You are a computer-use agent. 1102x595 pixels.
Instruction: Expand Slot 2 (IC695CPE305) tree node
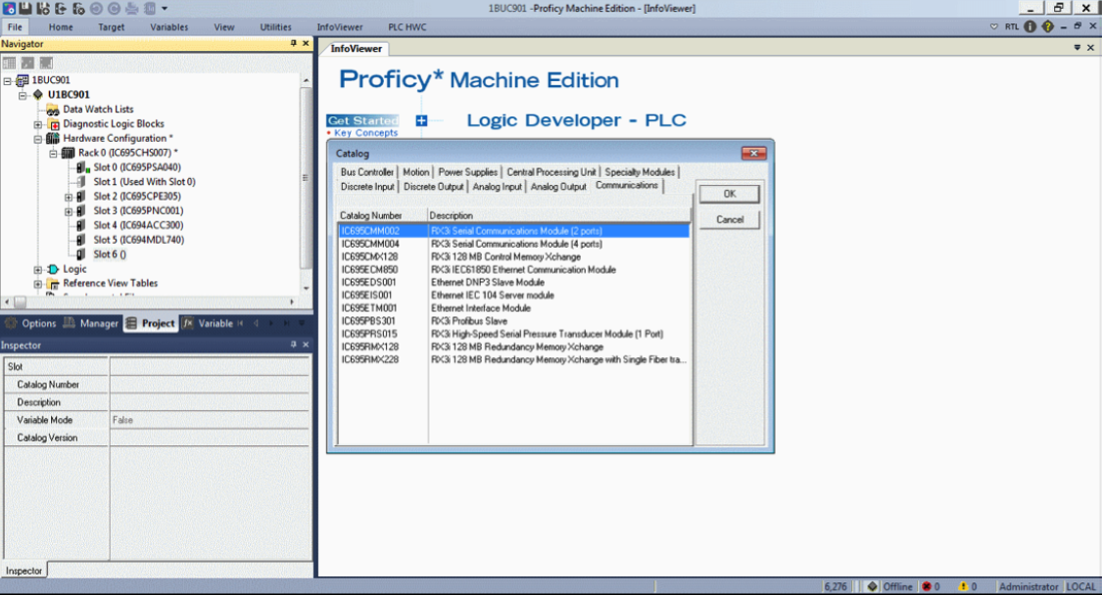coord(69,197)
